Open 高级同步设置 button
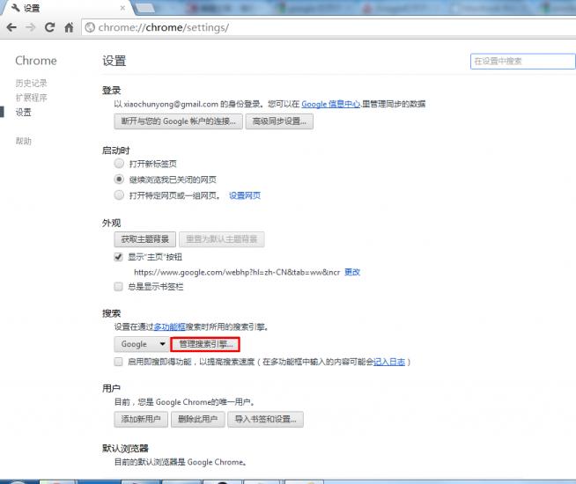Image resolution: width=576 pixels, height=484 pixels. coord(279,121)
